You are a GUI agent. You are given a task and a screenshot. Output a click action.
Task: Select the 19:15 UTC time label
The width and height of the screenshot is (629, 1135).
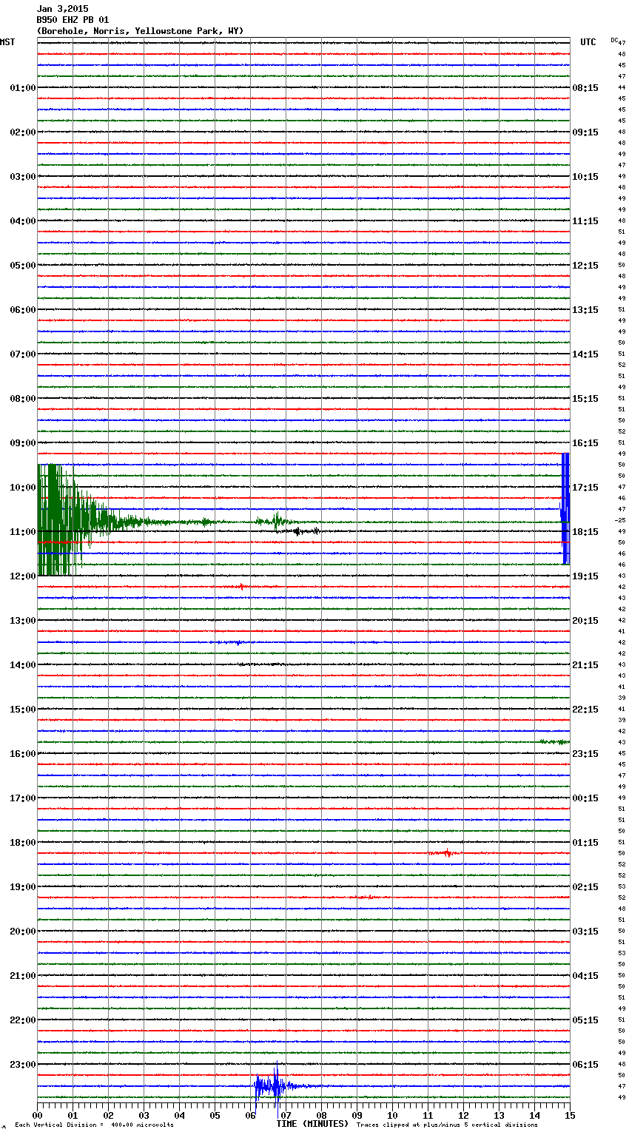click(585, 576)
